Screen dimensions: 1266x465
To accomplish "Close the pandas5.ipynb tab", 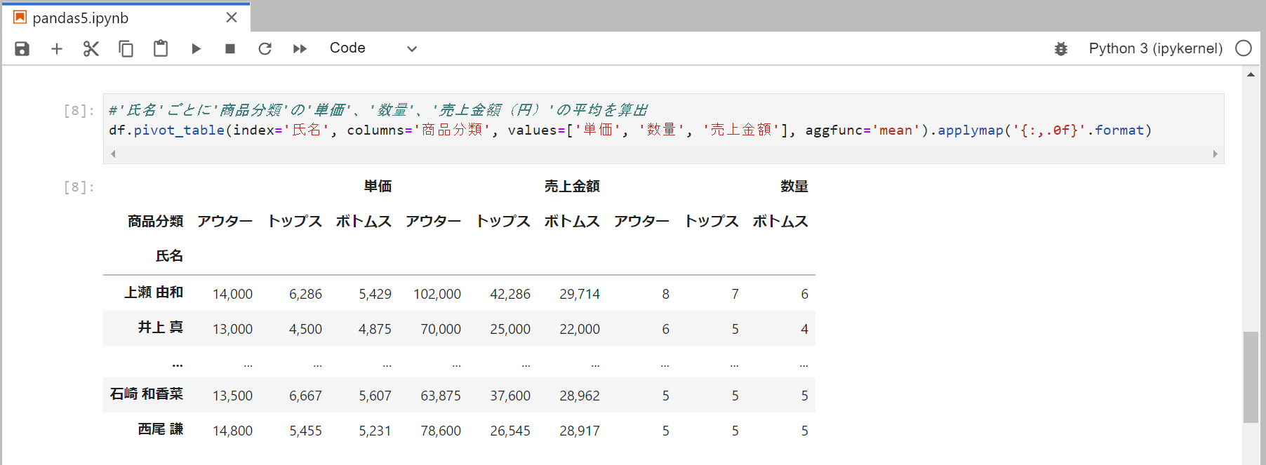I will pyautogui.click(x=232, y=18).
